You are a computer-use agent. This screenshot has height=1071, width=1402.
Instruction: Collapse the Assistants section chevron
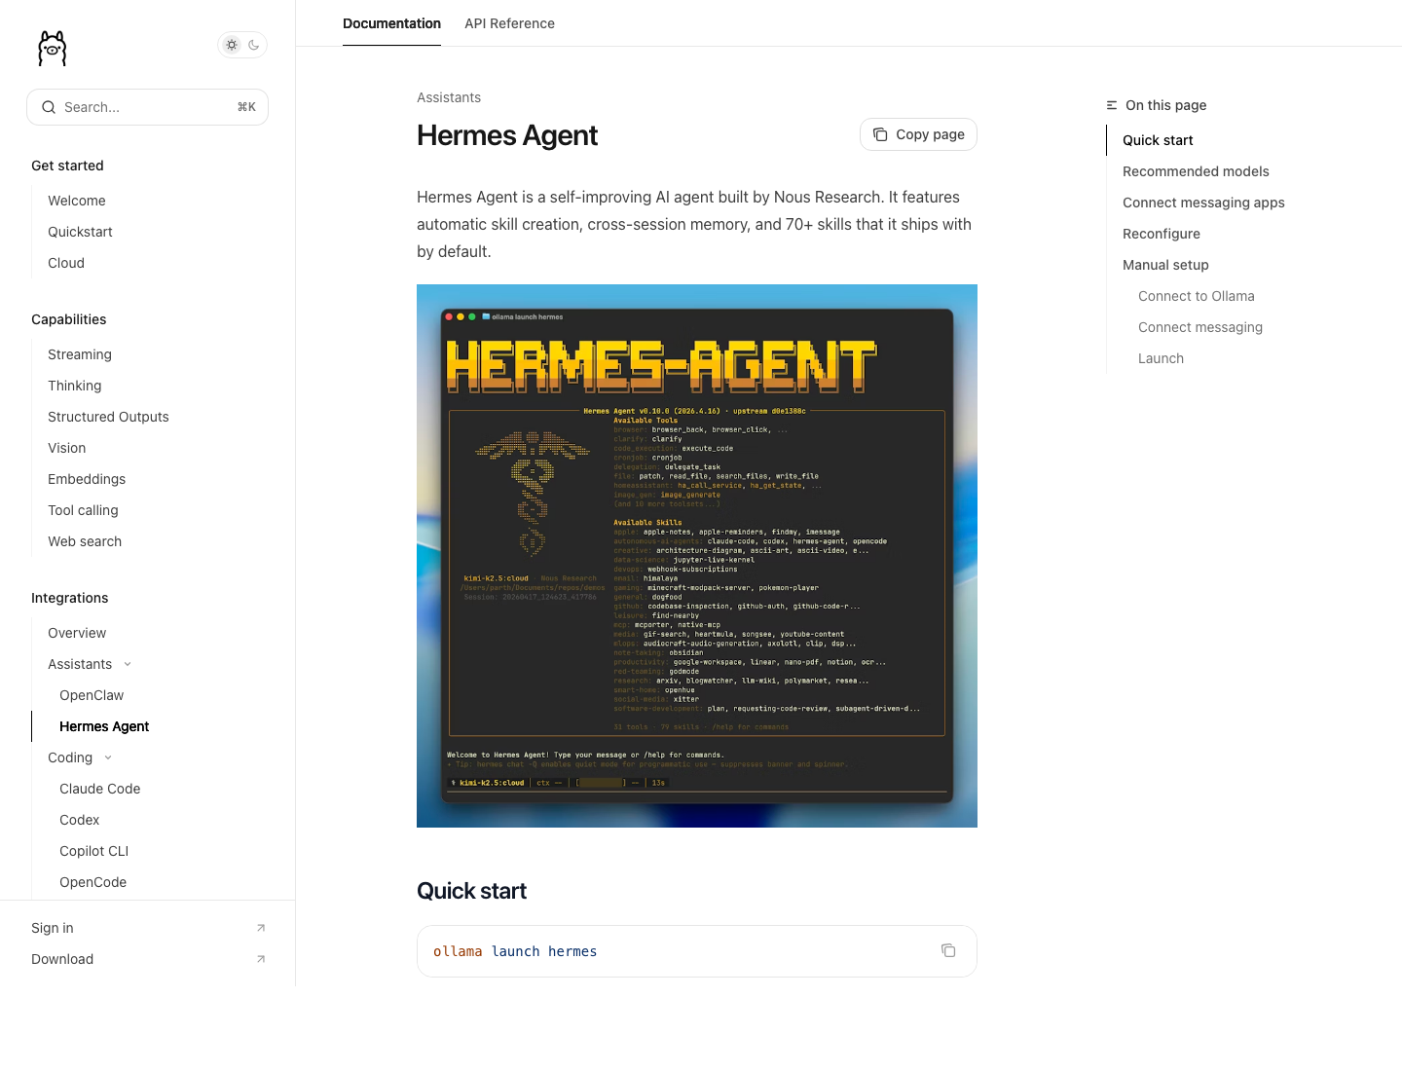tap(128, 664)
